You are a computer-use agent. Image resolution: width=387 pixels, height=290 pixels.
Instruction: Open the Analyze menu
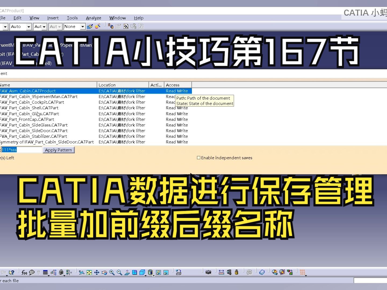click(94, 18)
